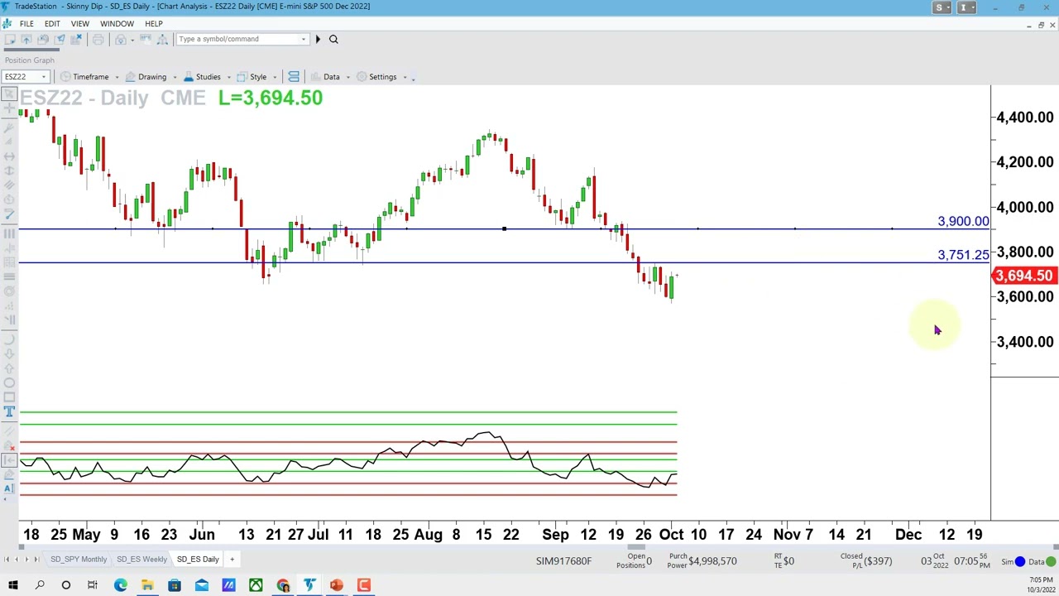The image size is (1059, 596).
Task: Click the print icon in the toolbar
Action: point(98,39)
